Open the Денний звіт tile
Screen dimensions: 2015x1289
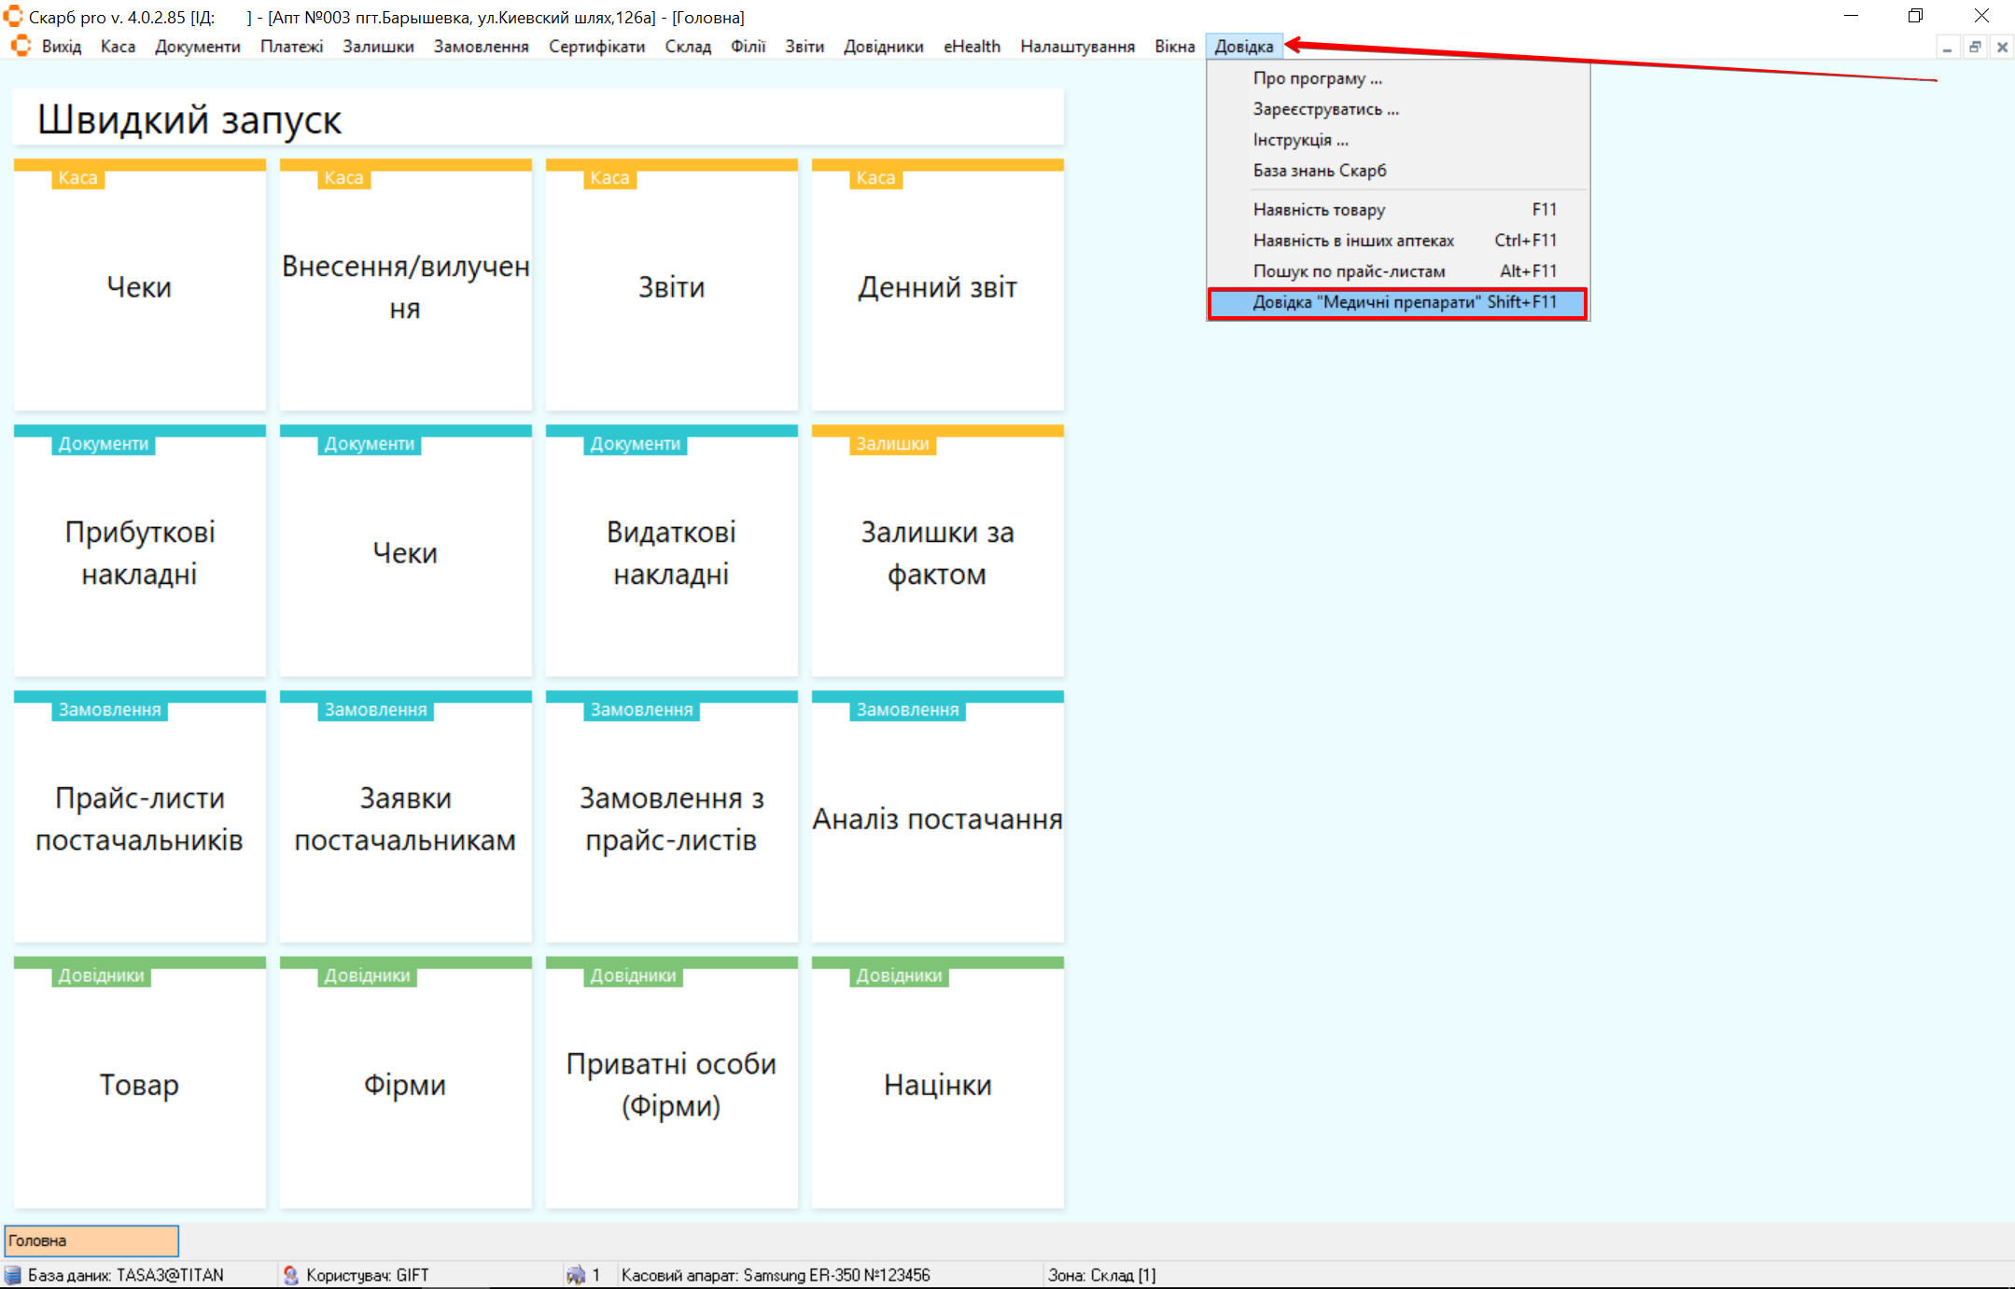(937, 287)
